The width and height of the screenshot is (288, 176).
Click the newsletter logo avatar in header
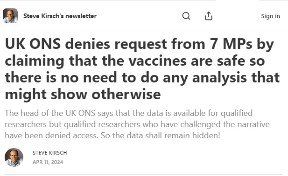coord(10,16)
